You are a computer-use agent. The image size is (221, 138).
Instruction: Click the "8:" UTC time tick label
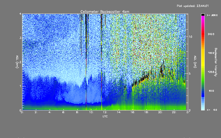coord(77,112)
